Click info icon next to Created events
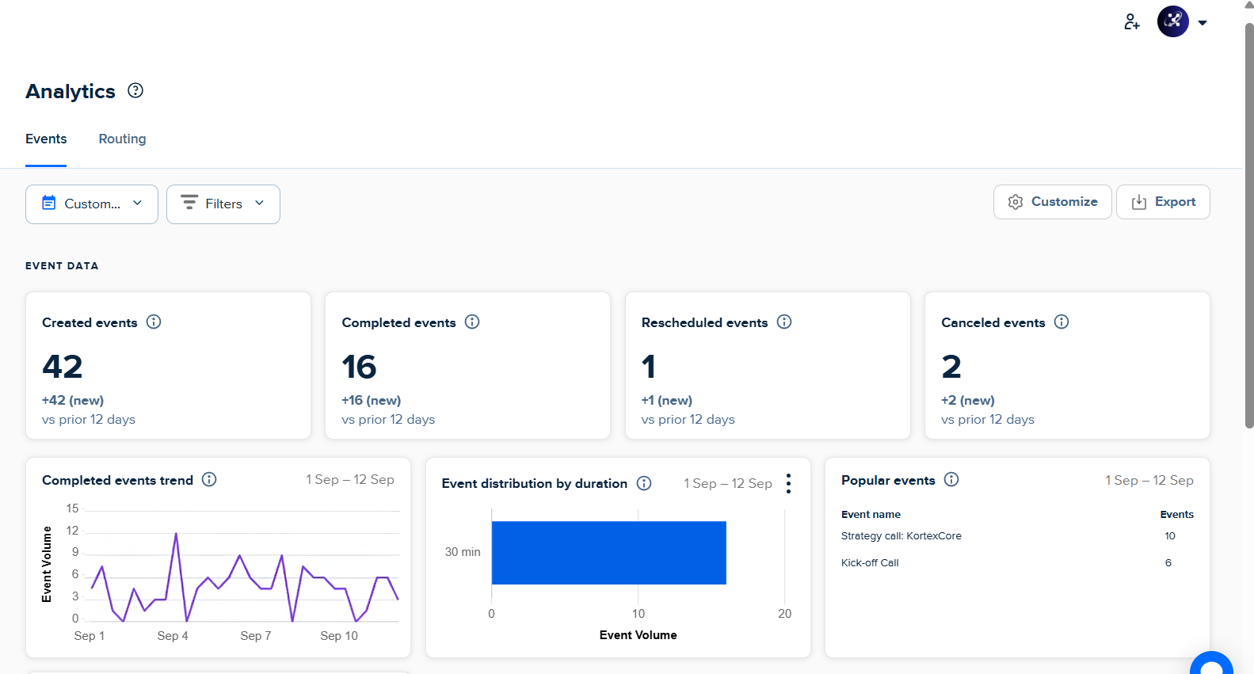This screenshot has height=674, width=1254. click(x=154, y=322)
